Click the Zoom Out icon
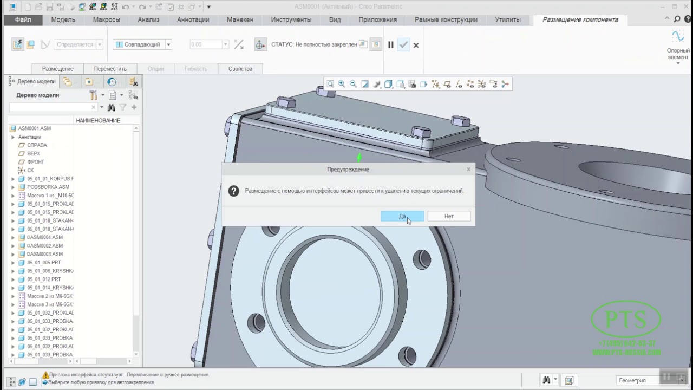Screen dimensions: 693x390 pos(353,84)
